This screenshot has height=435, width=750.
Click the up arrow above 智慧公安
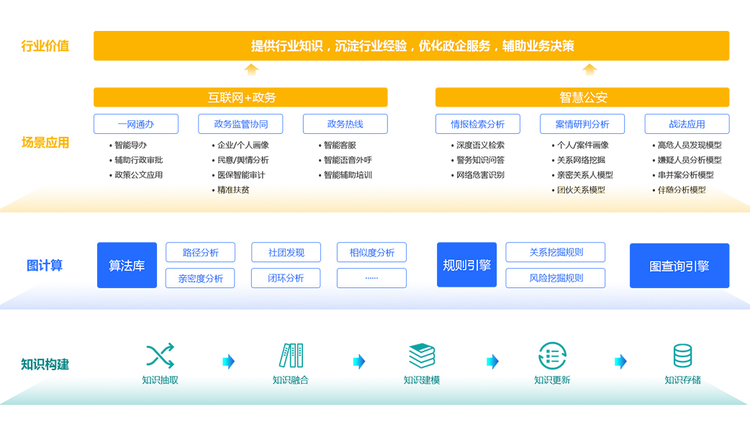[589, 70]
